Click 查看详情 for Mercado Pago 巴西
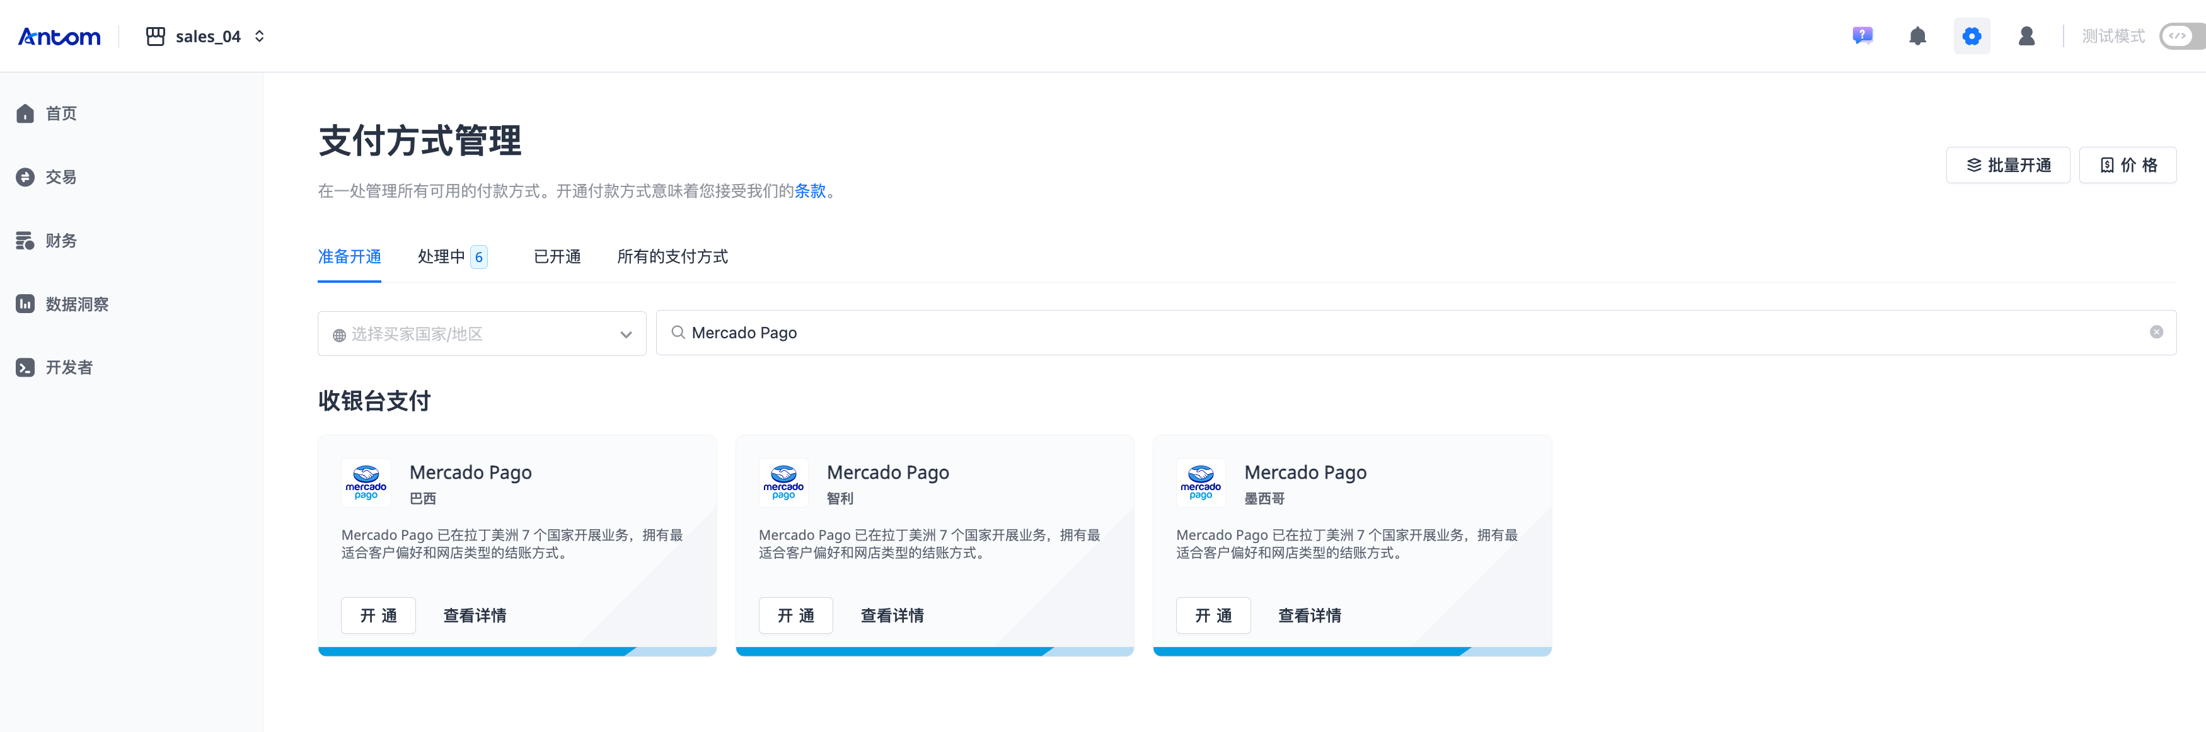Viewport: 2206px width, 732px height. [x=475, y=615]
